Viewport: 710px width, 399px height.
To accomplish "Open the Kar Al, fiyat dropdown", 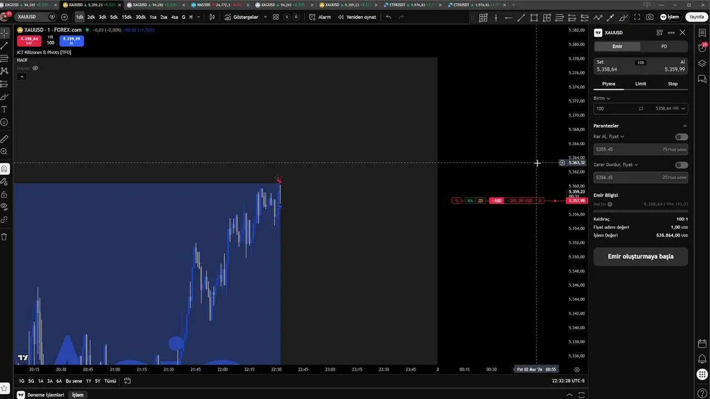I will [609, 136].
